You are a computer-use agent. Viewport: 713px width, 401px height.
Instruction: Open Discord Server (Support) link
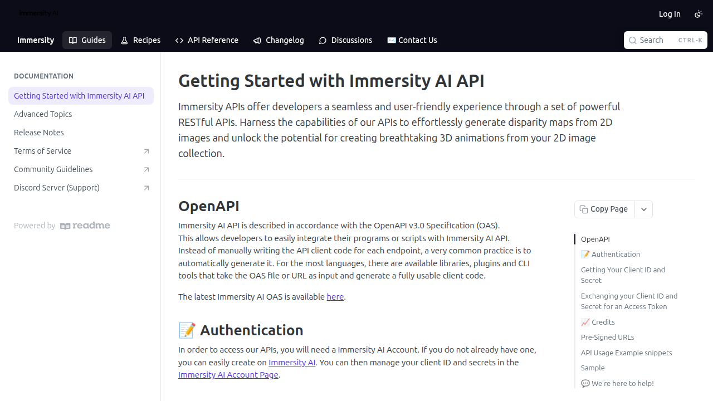[x=81, y=188]
